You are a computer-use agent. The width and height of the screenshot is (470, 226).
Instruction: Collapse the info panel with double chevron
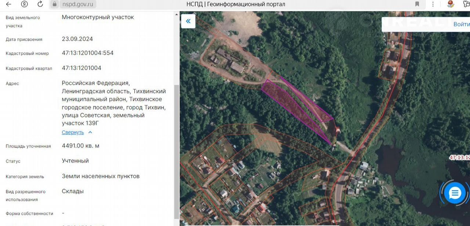click(188, 21)
